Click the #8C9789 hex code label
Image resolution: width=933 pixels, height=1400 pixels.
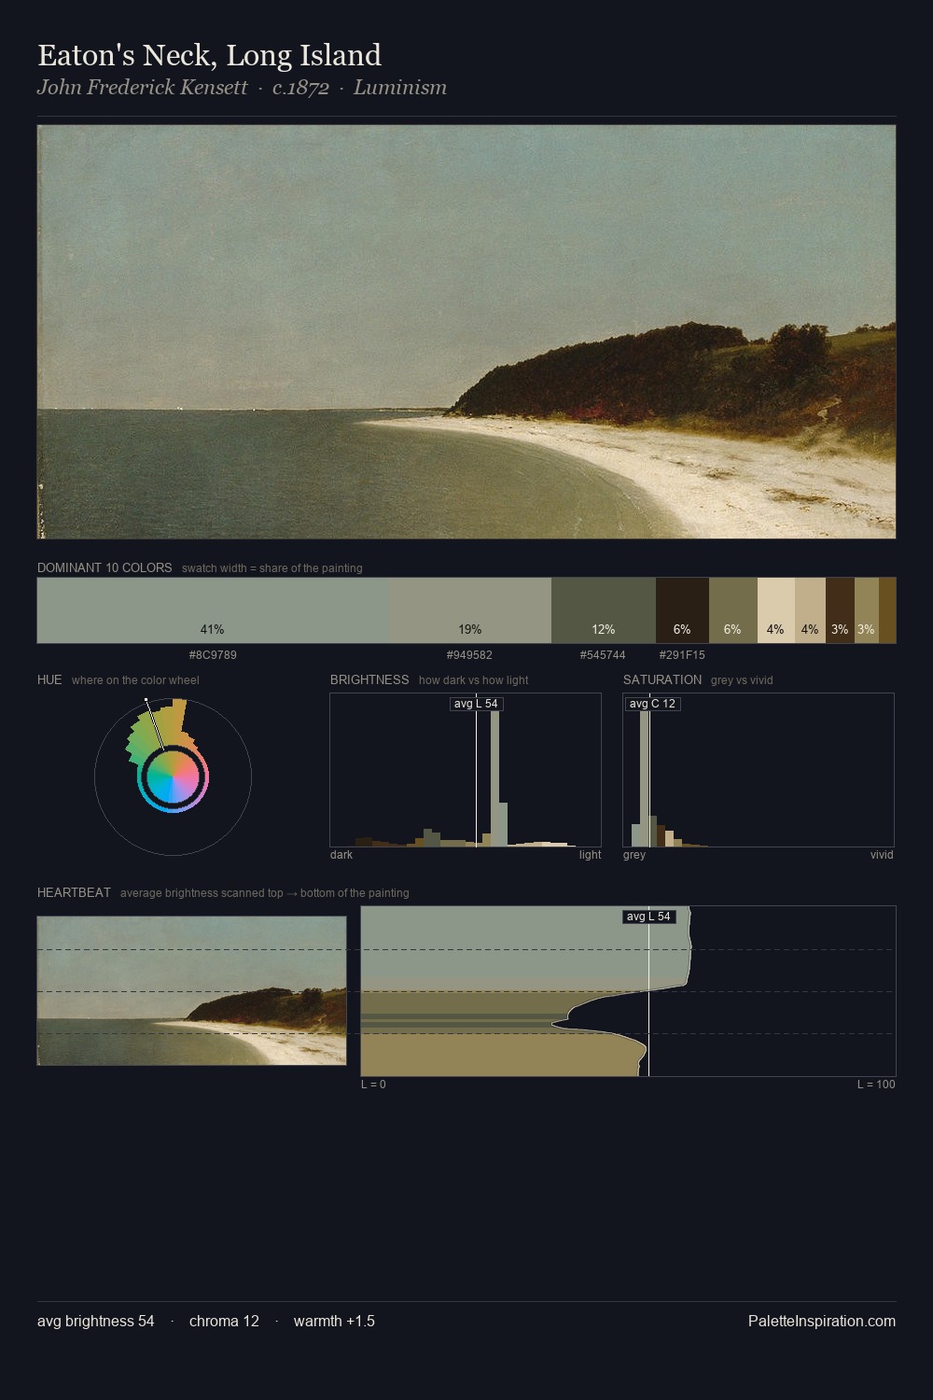[x=213, y=655]
